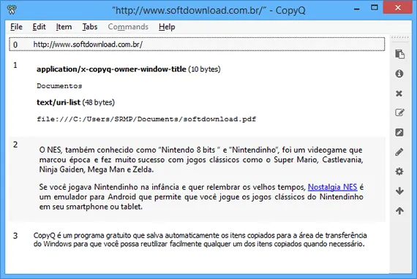Screen dimensions: 417x279
Task: Click the row number 2
Action: click(x=15, y=145)
